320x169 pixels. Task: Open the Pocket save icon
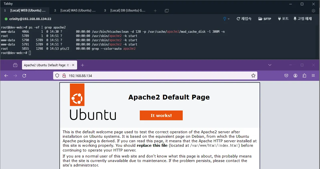pyautogui.click(x=286, y=75)
